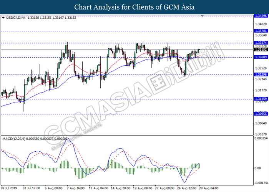Screen dimensions: 269x192
Task: Click the 7 Aug 16:00 time label
Action: (x=76, y=188)
